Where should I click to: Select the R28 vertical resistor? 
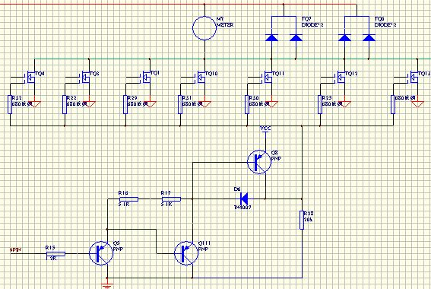pos(302,220)
